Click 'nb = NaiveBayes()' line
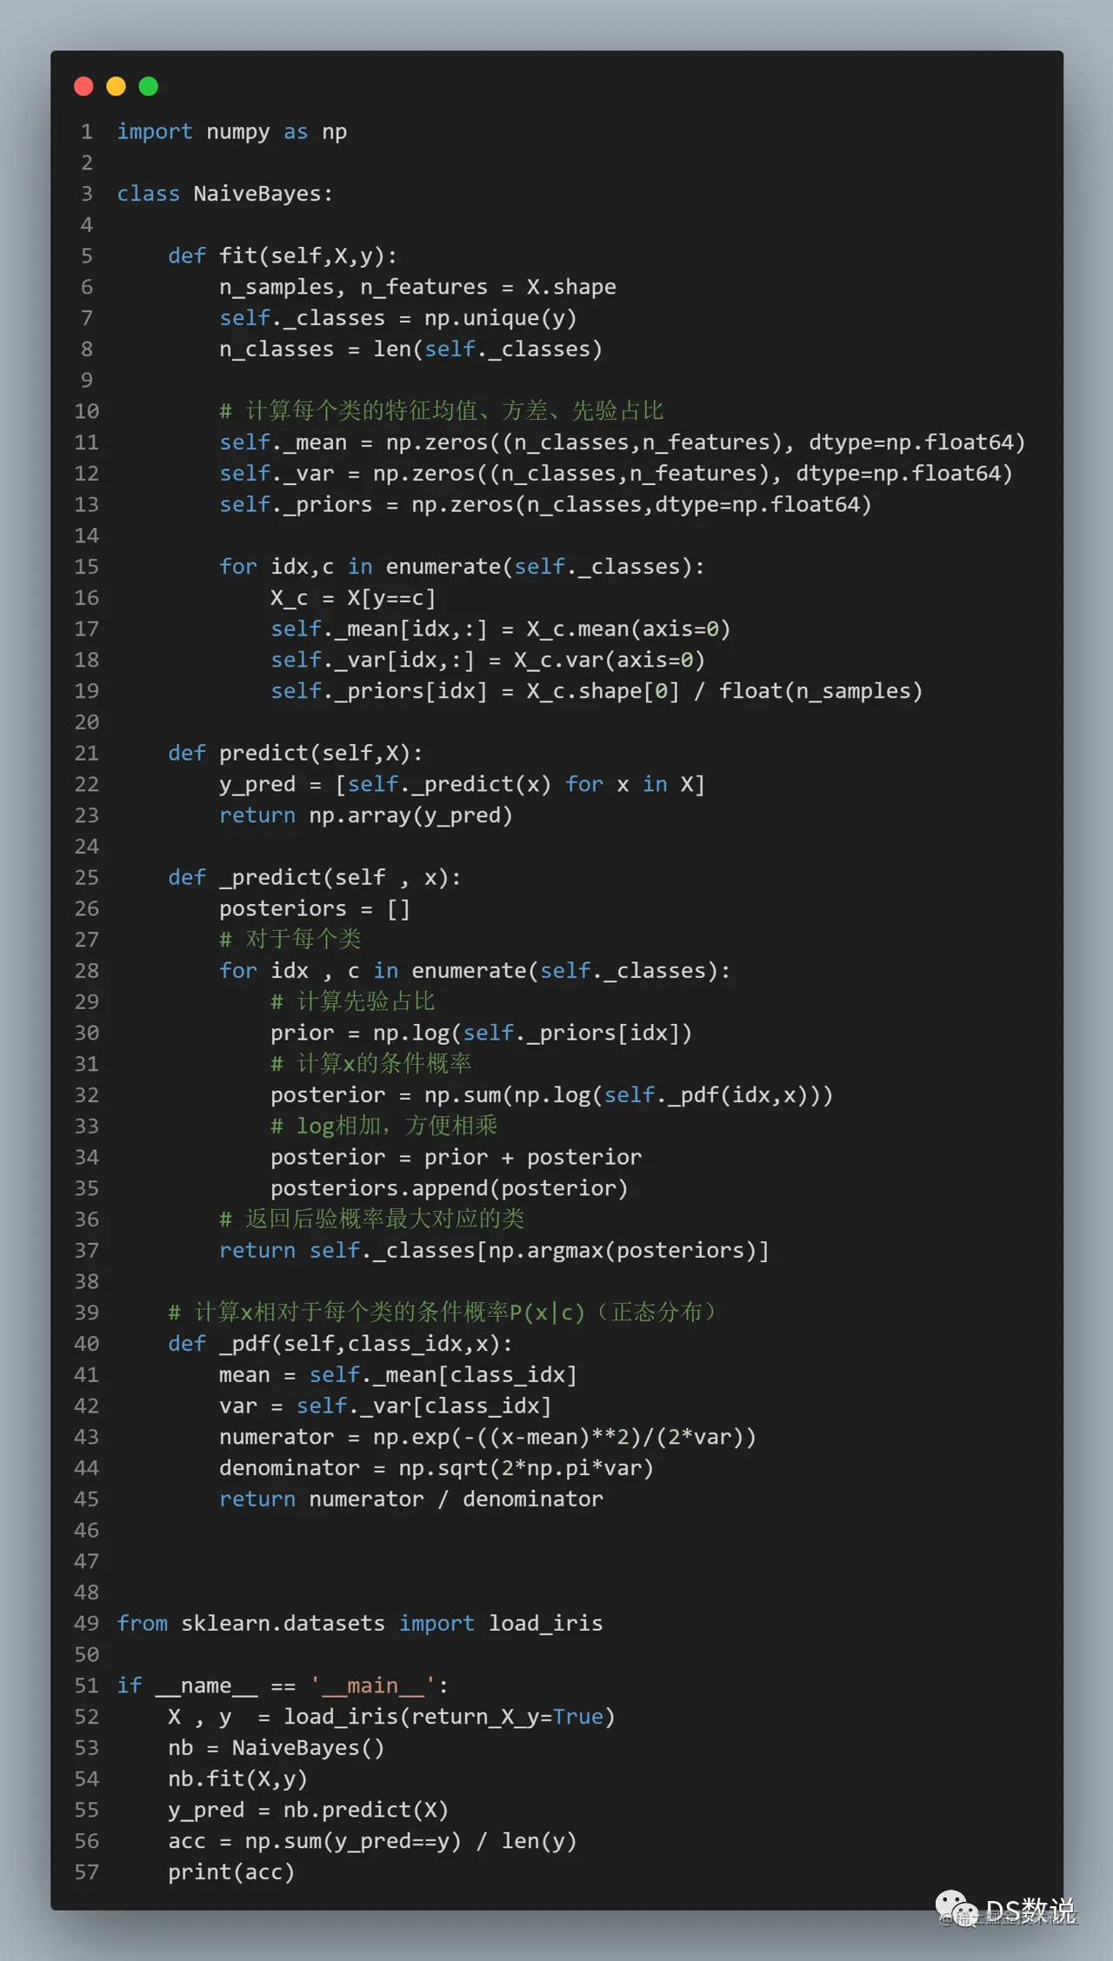The width and height of the screenshot is (1113, 1961). point(277,1748)
